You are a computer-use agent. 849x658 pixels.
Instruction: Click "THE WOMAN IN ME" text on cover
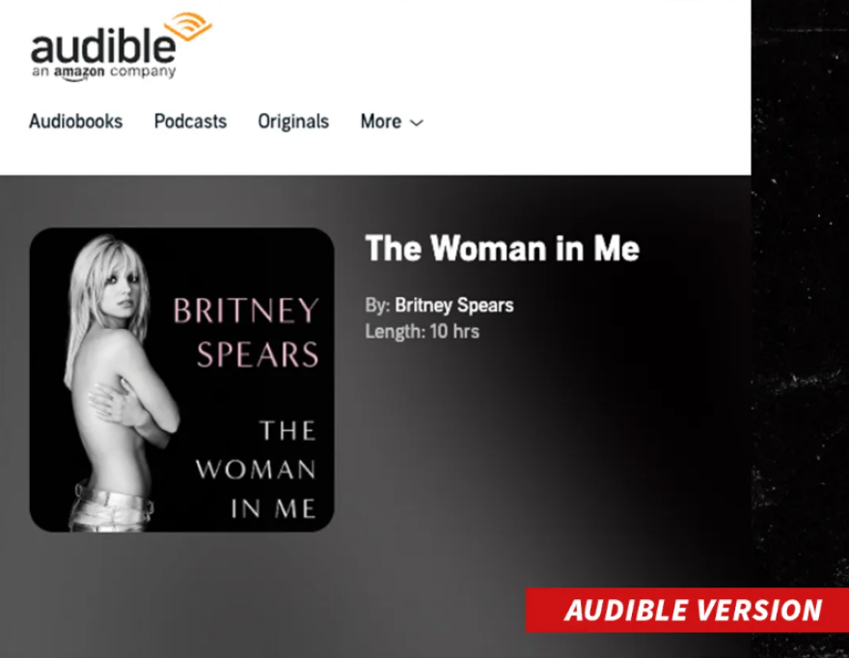(x=256, y=470)
